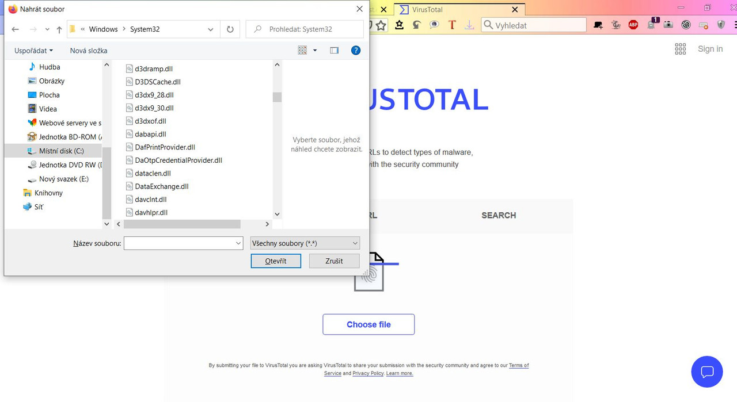Open the recent locations dropdown arrow

coord(46,29)
